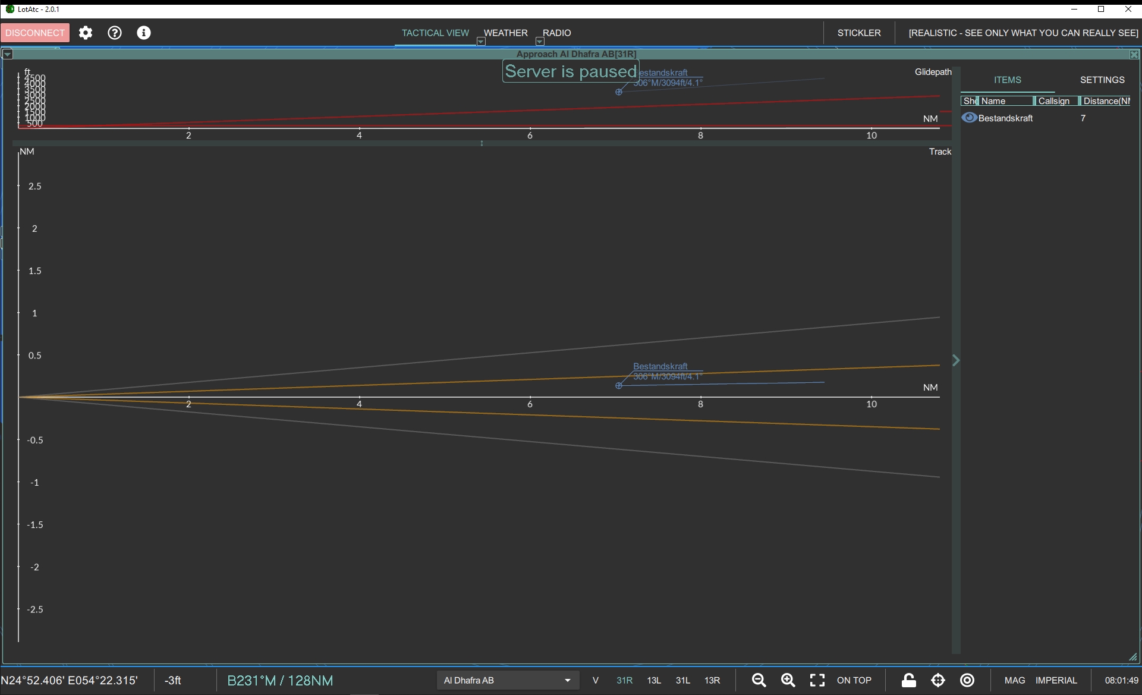1142x695 pixels.
Task: Switch to ITEMS tab
Action: [x=1008, y=80]
